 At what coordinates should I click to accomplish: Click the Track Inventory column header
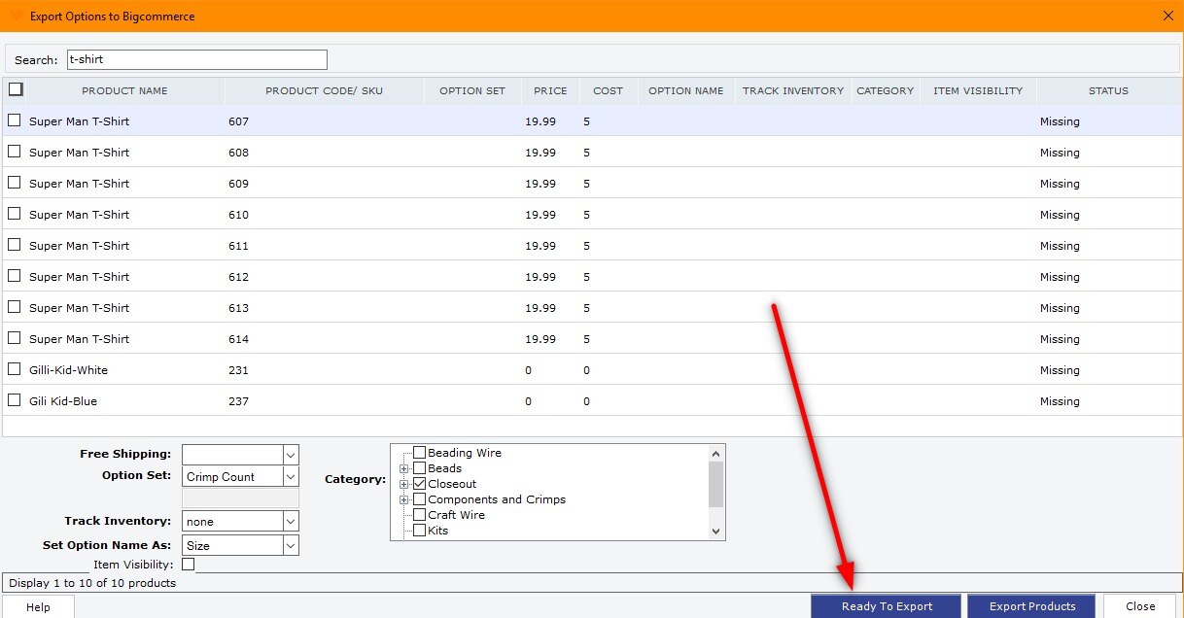[x=793, y=90]
